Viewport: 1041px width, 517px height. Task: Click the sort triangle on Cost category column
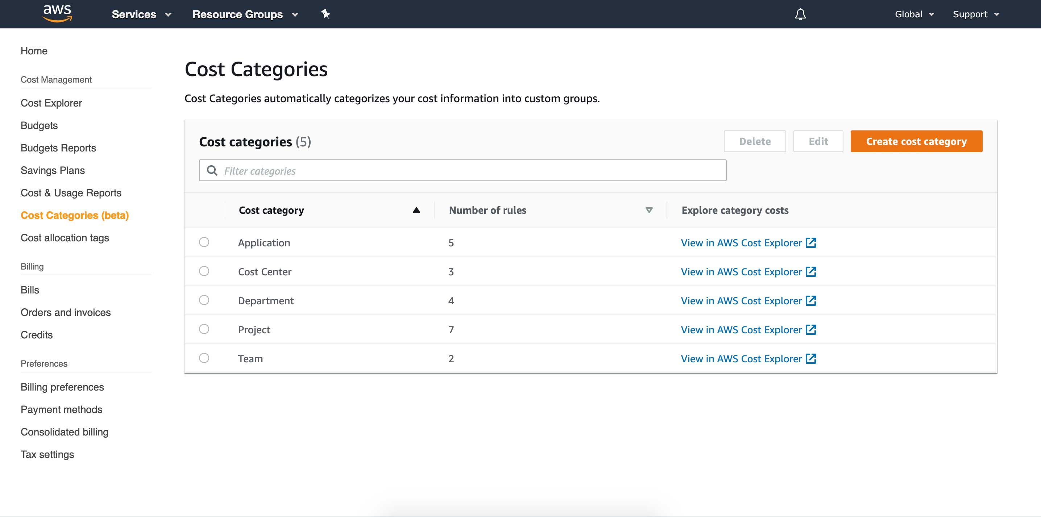tap(416, 210)
